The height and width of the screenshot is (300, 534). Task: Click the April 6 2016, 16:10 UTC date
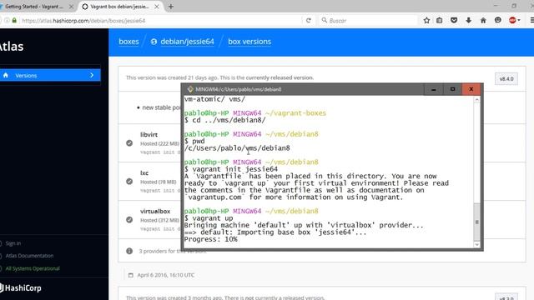click(166, 275)
